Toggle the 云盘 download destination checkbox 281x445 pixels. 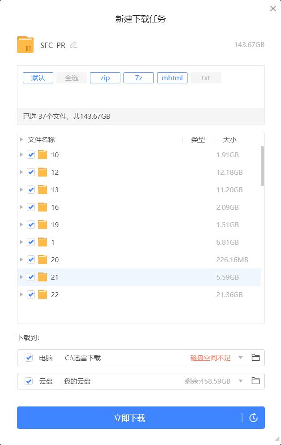[x=29, y=381]
